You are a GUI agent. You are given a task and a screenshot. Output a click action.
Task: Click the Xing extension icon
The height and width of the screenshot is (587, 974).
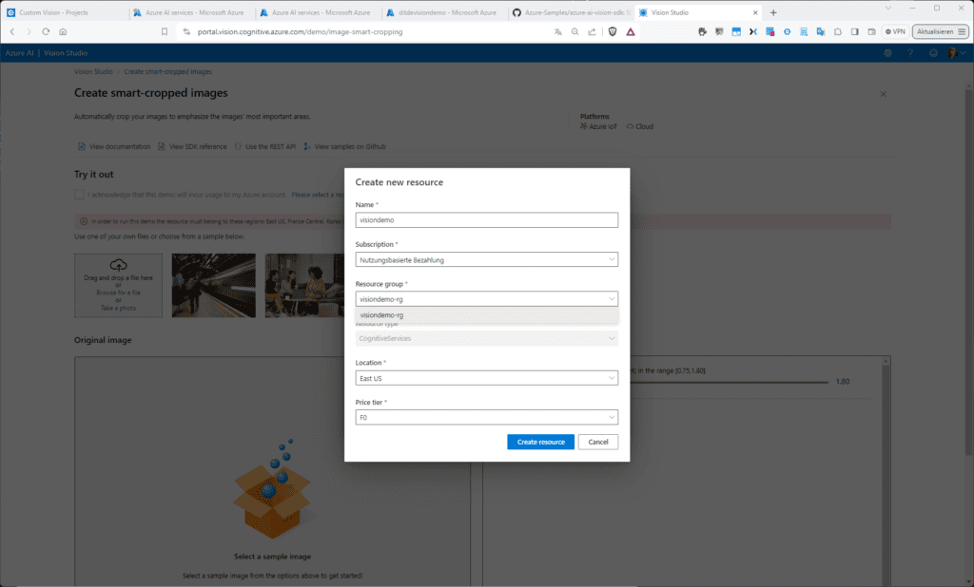753,31
